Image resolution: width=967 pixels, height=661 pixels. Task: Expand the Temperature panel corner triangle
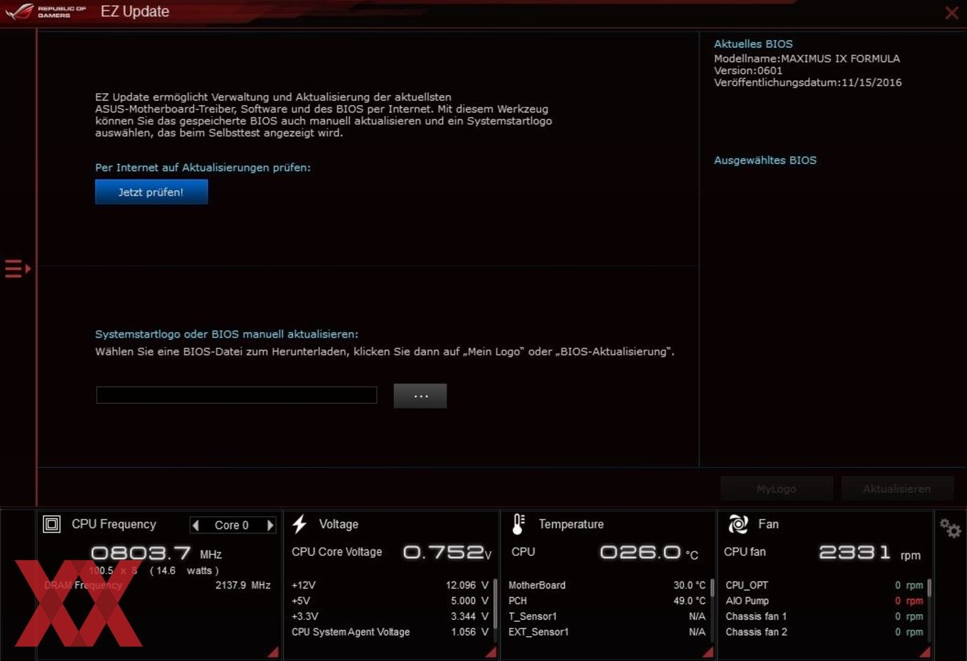707,652
